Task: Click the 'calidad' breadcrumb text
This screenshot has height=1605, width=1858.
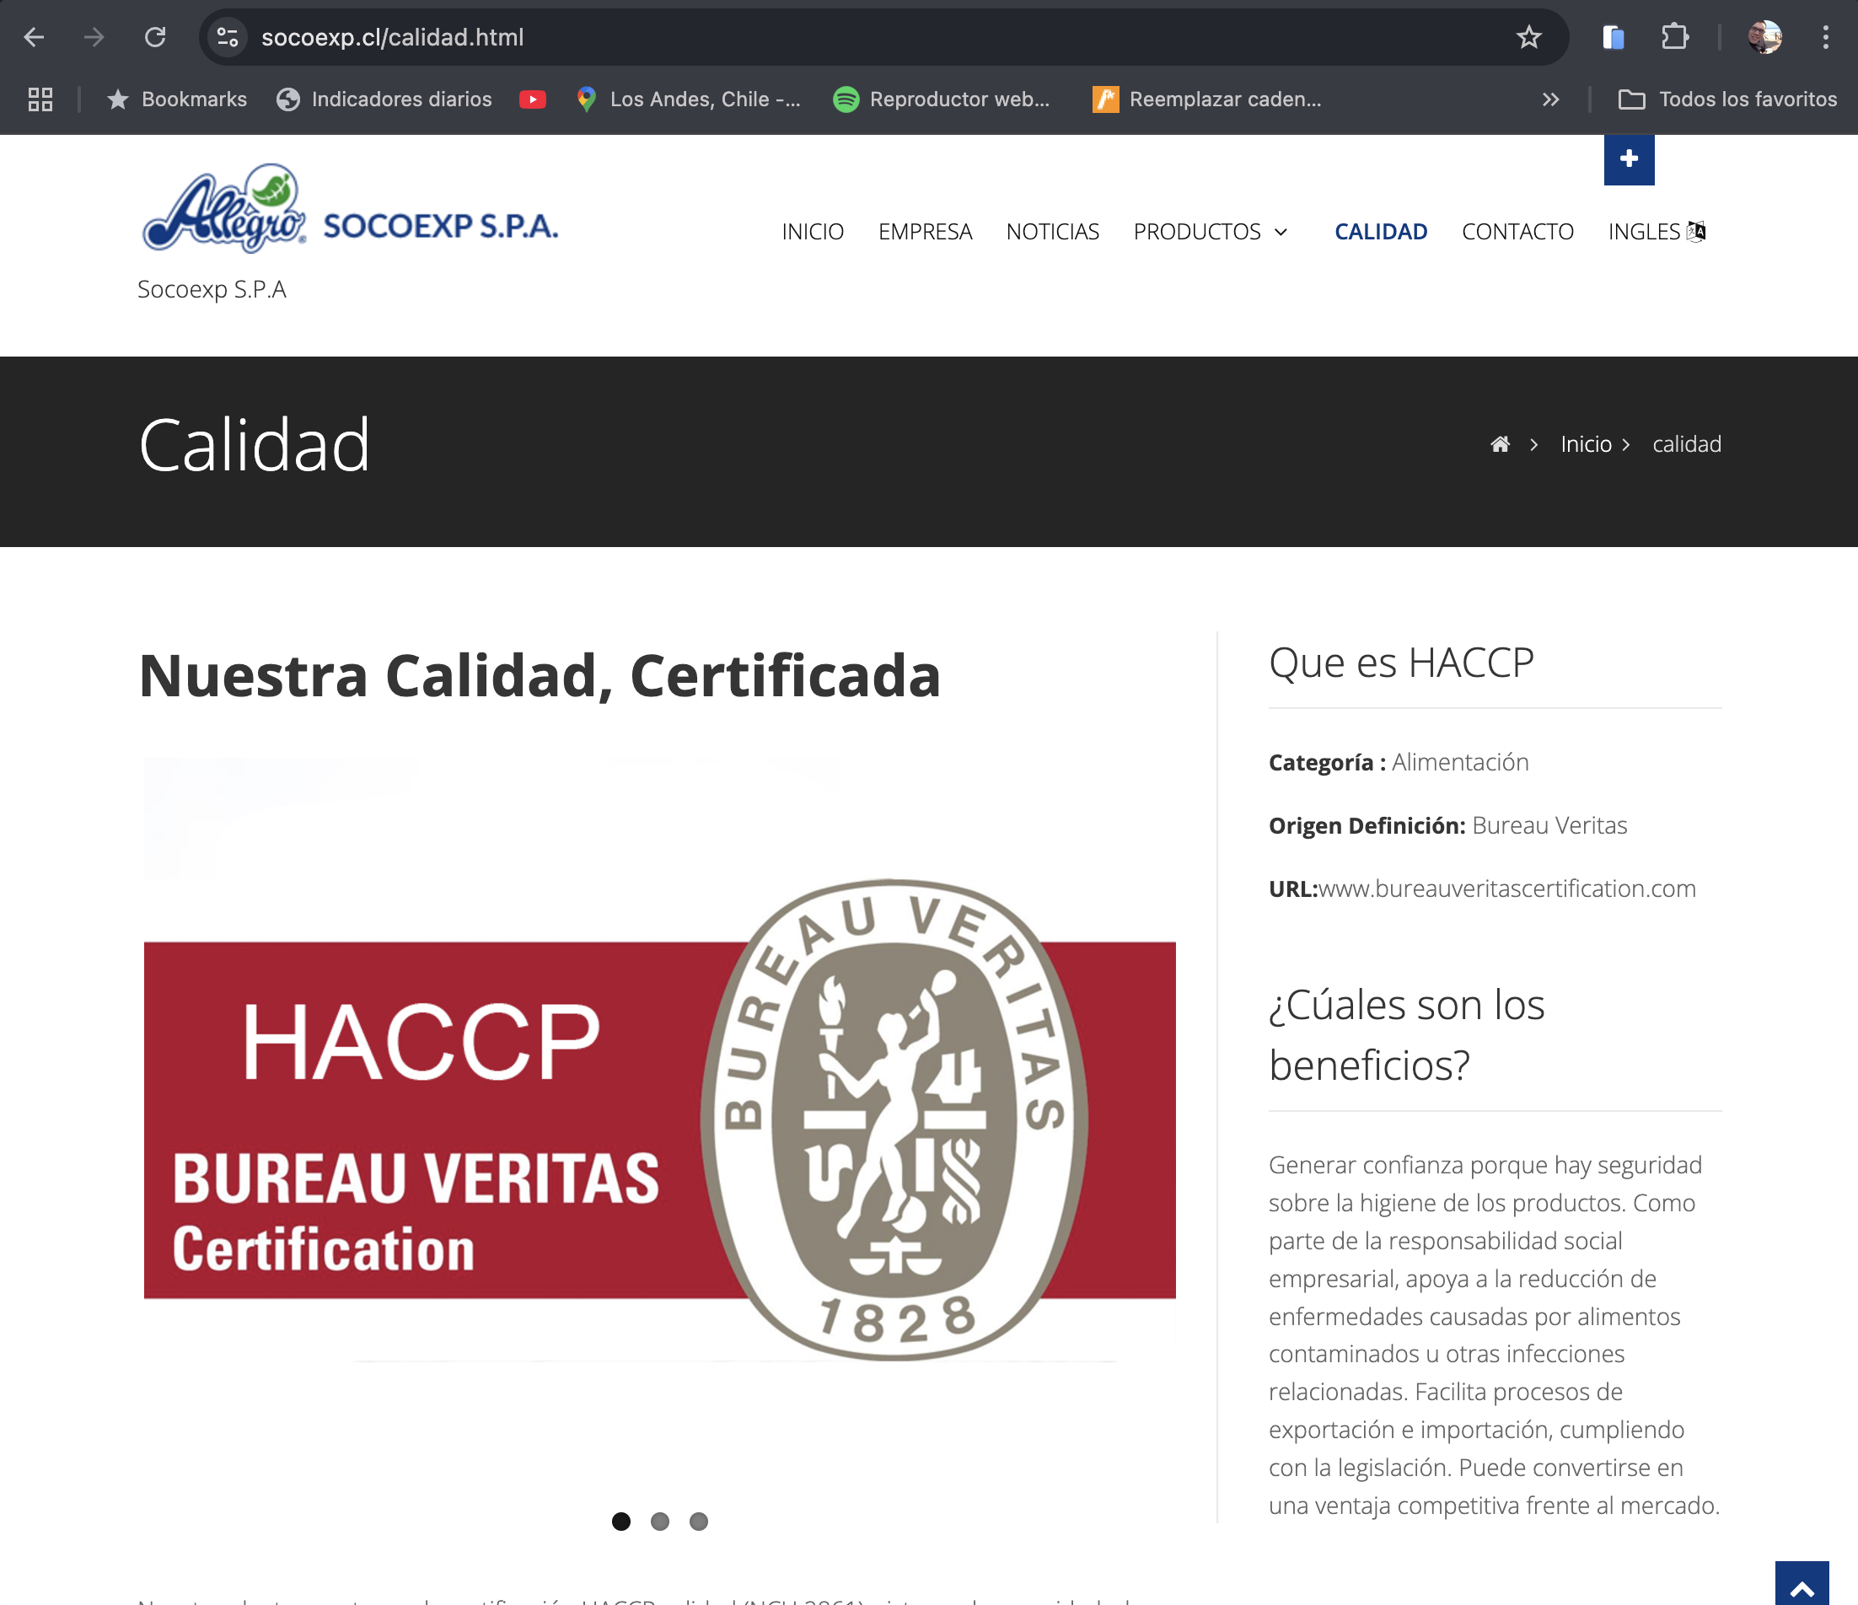Action: 1687,444
